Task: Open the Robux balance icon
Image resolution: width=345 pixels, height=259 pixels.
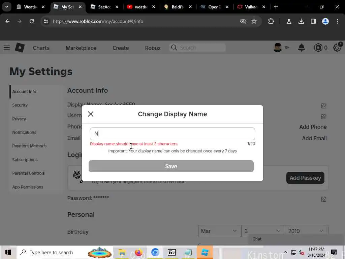Action: pos(318,48)
